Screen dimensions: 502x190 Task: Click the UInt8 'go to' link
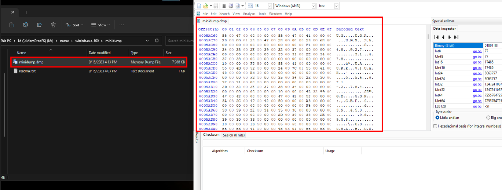click(x=477, y=57)
